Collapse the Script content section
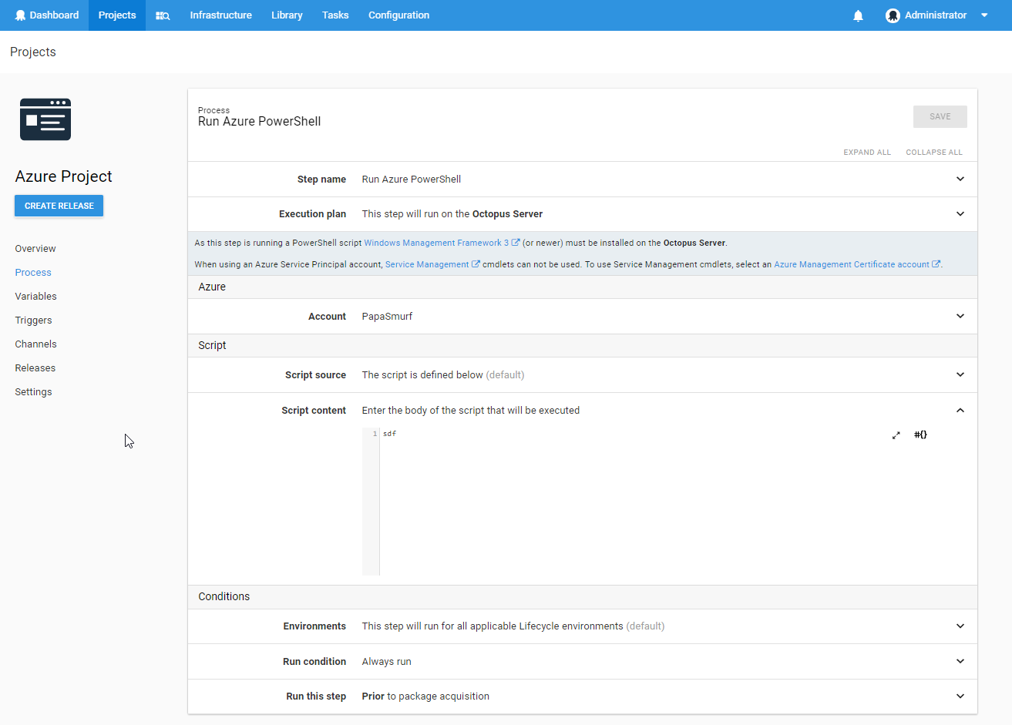 (x=960, y=411)
